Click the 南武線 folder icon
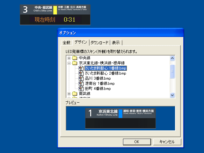The height and width of the screenshot is (153, 204). coord(75,93)
